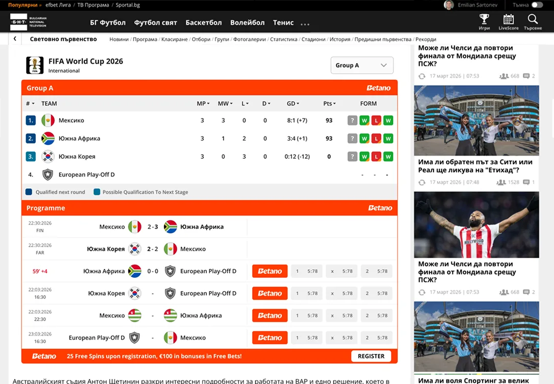554x384 pixels.
Task: Click the live 59' +4 match time
Action: pos(40,271)
